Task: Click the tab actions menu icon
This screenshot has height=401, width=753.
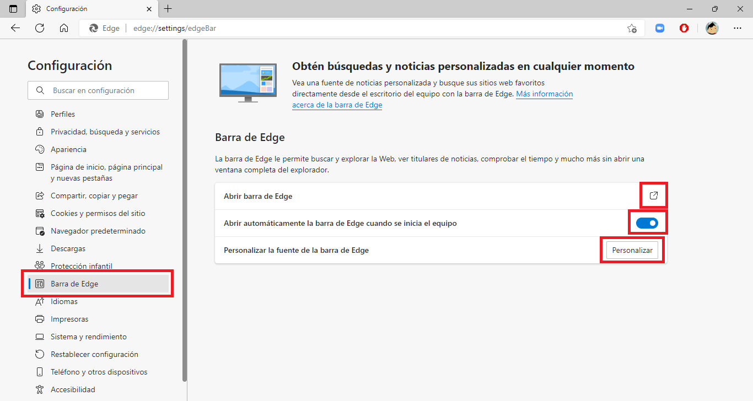Action: coord(13,9)
